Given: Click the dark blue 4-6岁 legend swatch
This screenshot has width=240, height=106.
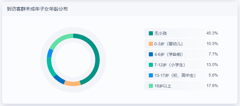Looking at the screenshot, I should (151, 54).
